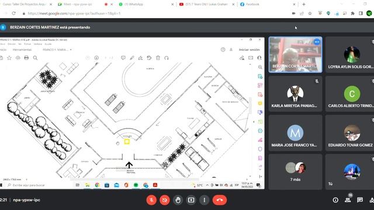Image resolution: width=374 pixels, height=210 pixels.
Task: Click Task View in shared taskbar
Action: [x=78, y=185]
